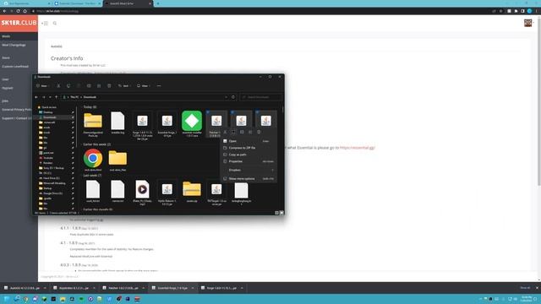Screen dimensions: 541x304
Task: Collapse the Earlier this week group
Action: (97, 144)
